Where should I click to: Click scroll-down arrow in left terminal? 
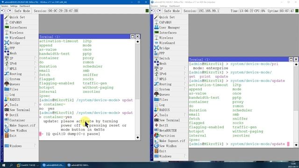click(138, 137)
